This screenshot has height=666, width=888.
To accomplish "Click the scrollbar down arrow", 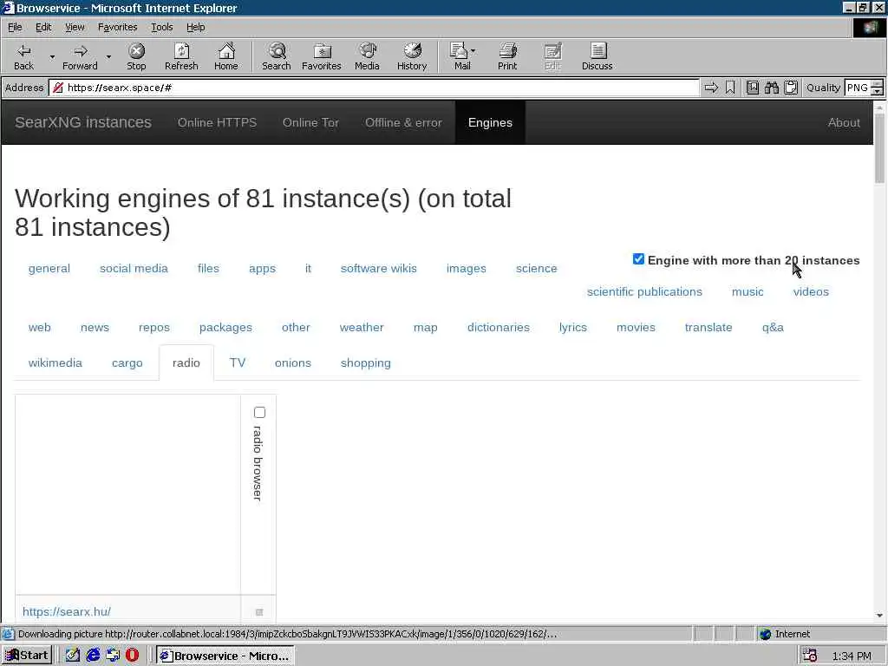I will 879,615.
